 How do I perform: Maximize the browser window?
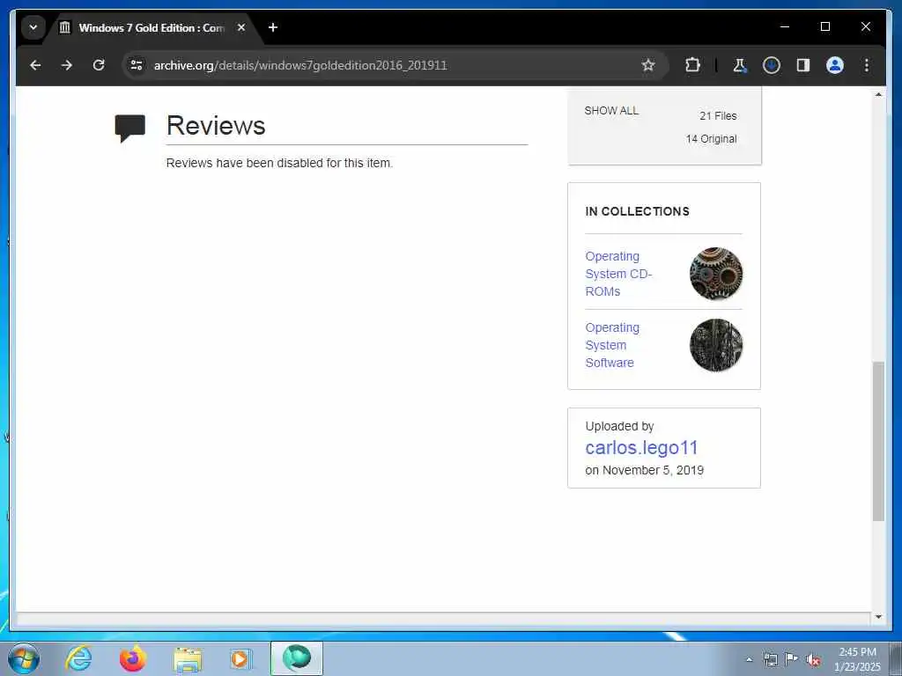click(x=824, y=26)
